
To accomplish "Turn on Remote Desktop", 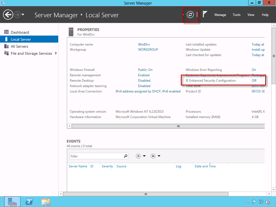I will [144, 80].
